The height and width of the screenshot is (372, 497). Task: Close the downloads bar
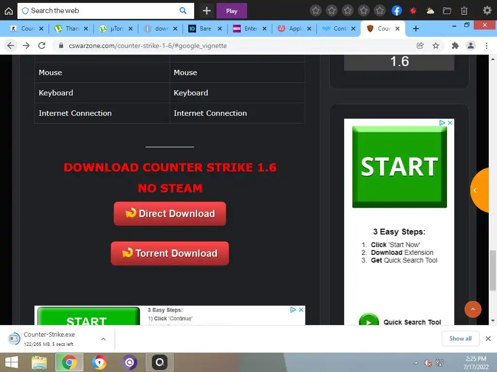click(x=488, y=339)
